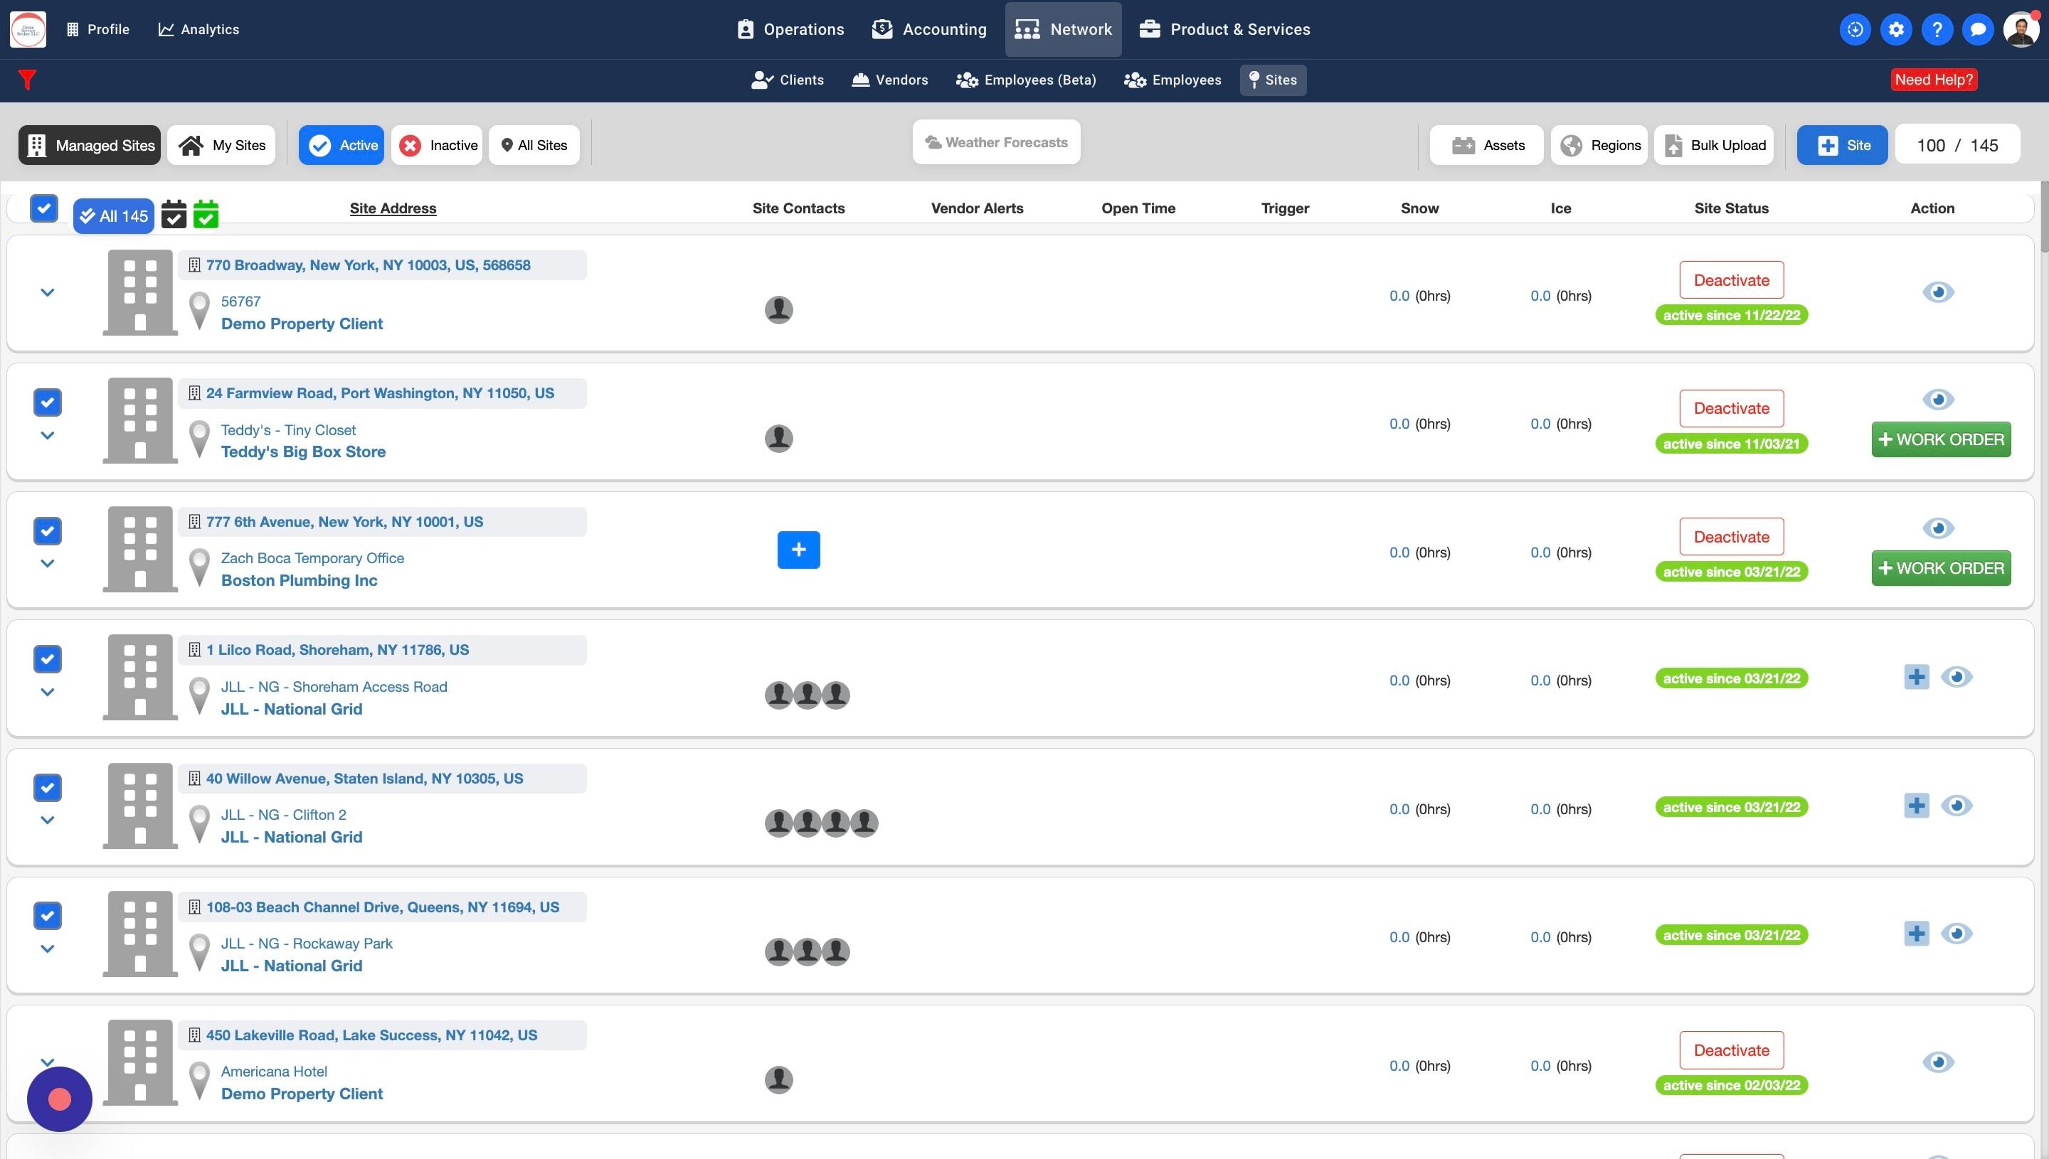This screenshot has width=2049, height=1159.
Task: Expand the 770 Broadway row chevron
Action: 48,293
